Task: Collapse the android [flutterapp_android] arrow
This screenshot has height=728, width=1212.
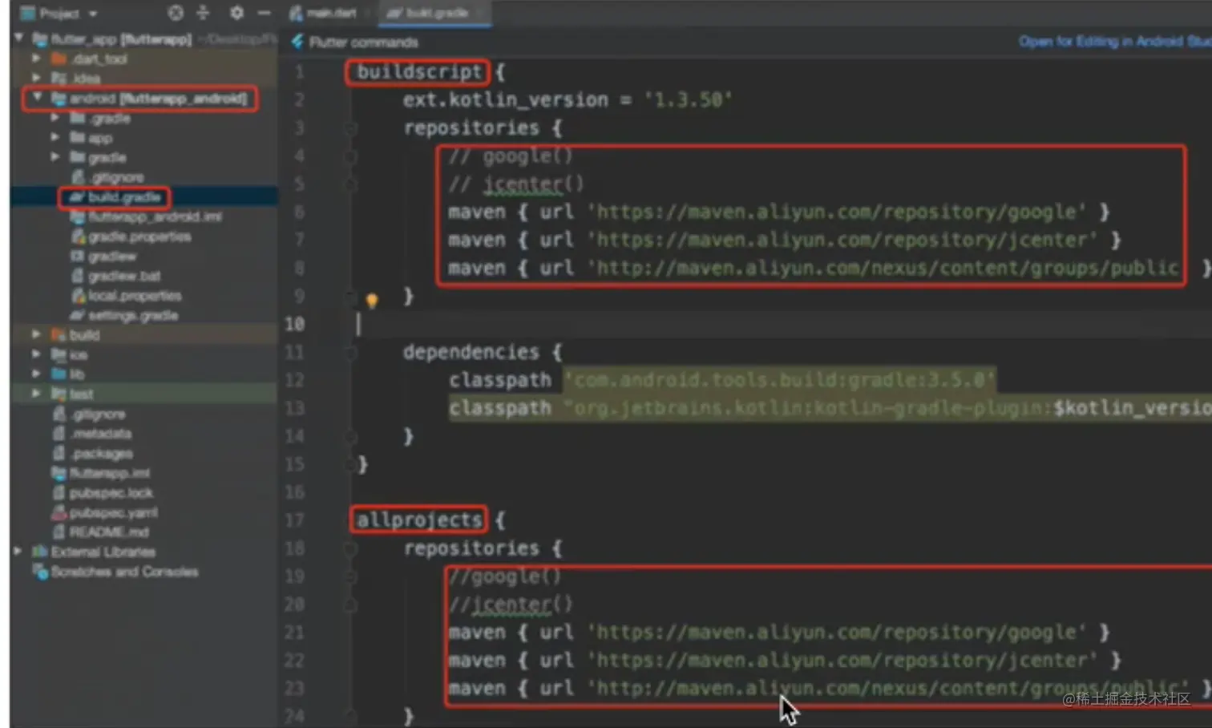Action: (36, 97)
